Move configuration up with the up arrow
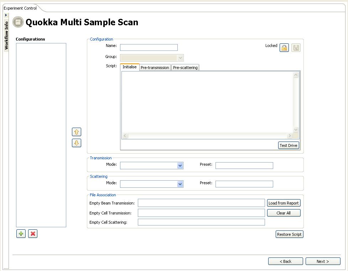The height and width of the screenshot is (271, 348). (x=77, y=132)
